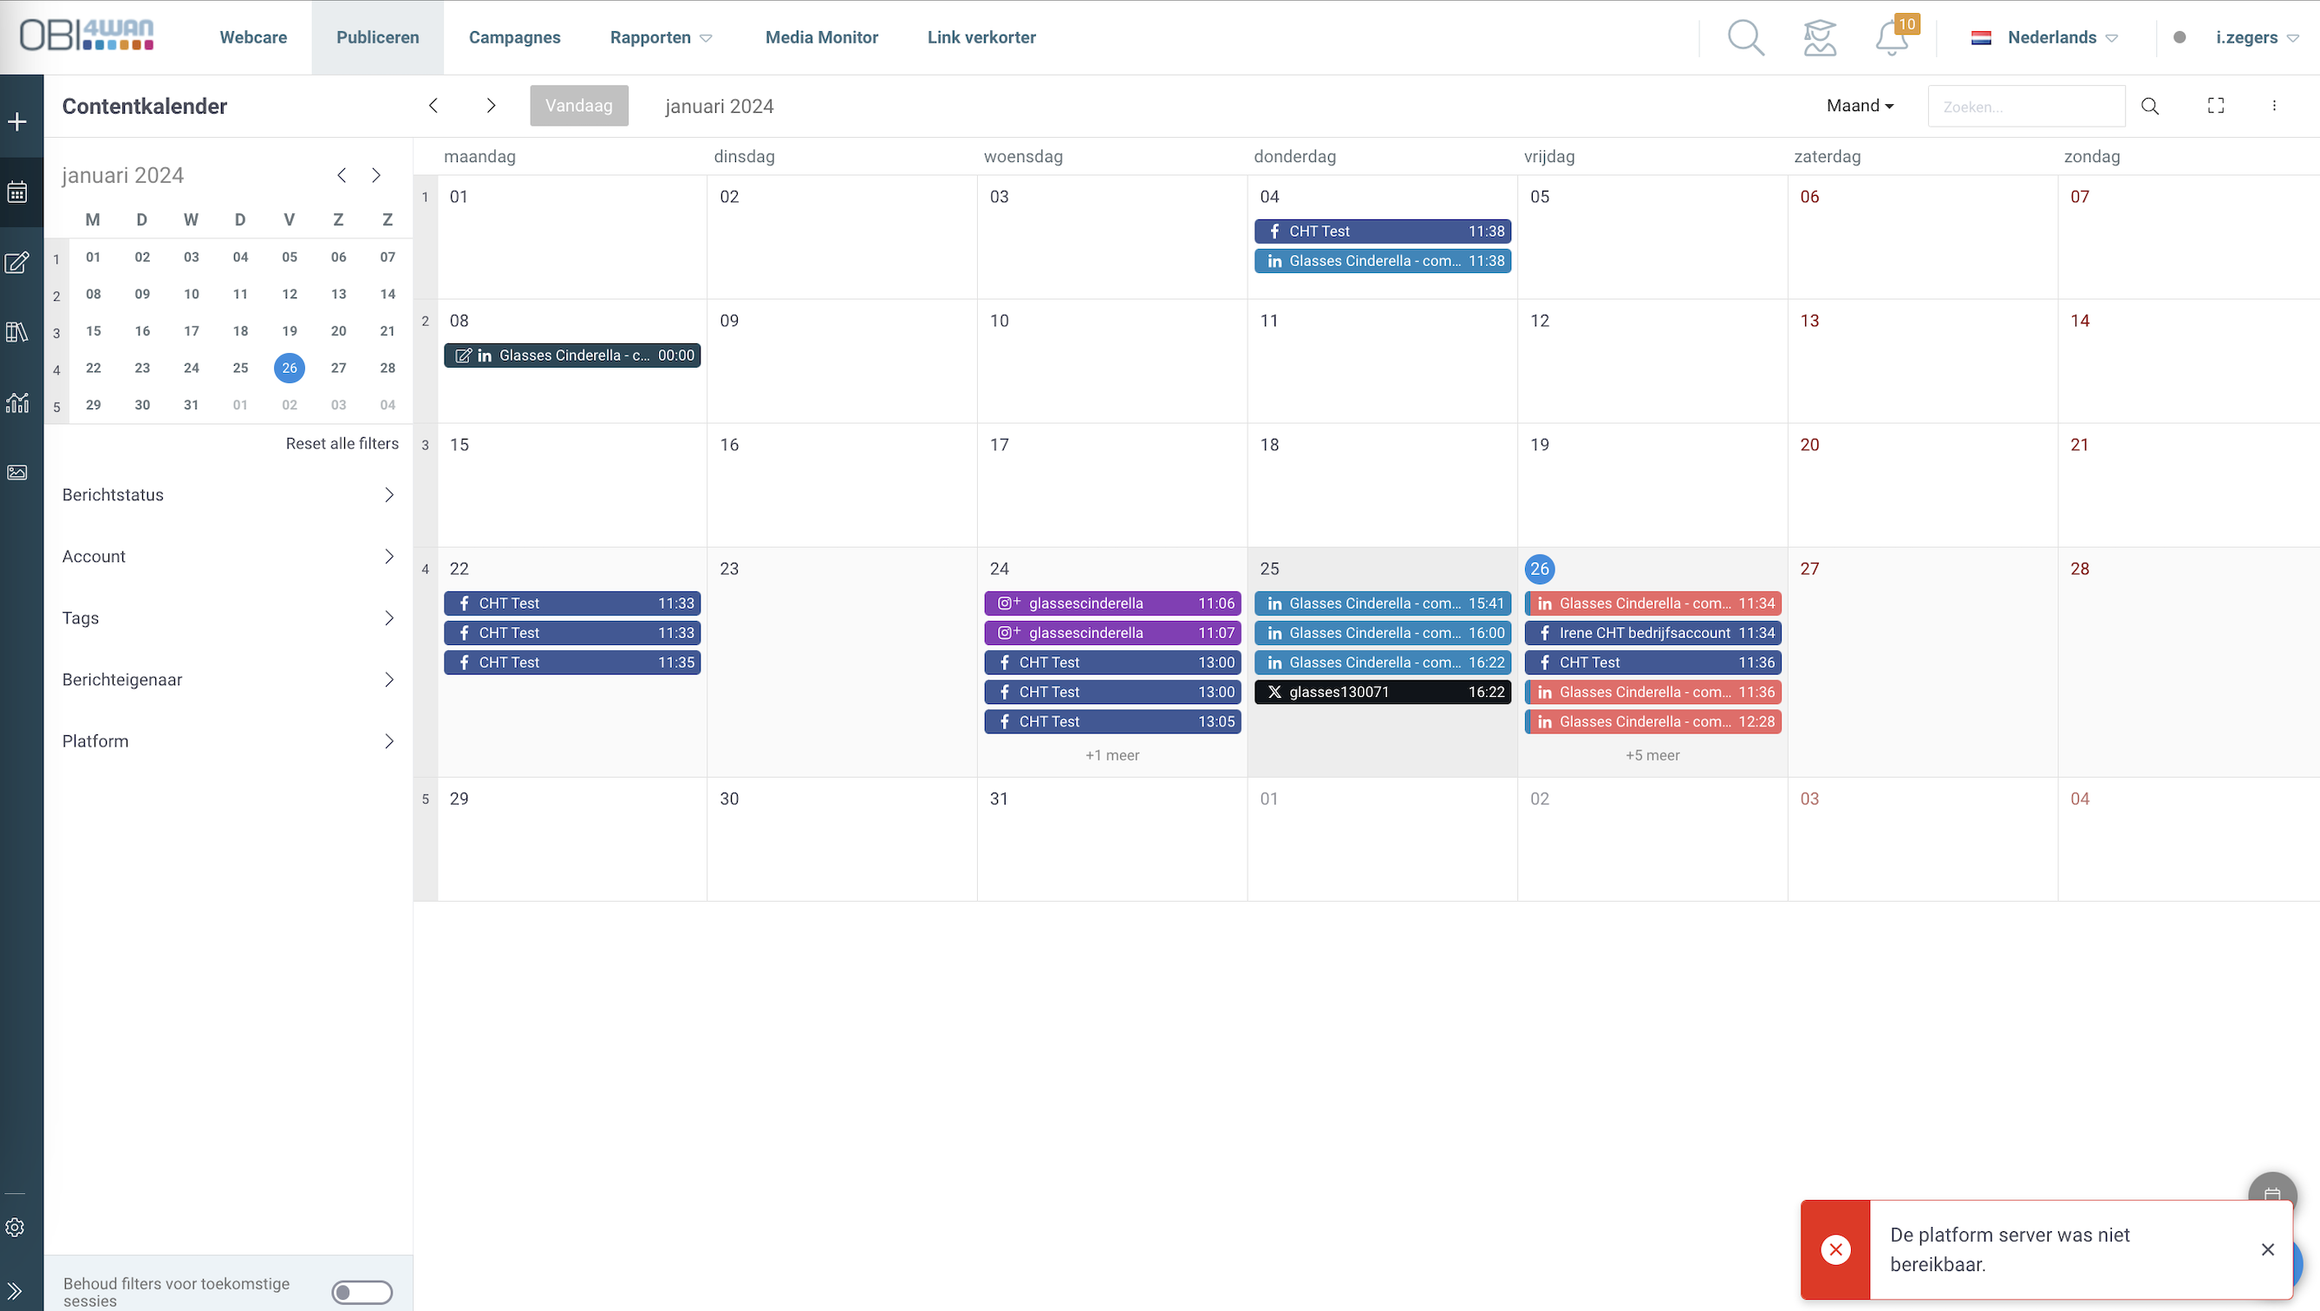Open draft LinkedIn post on 08 at 00:00
This screenshot has height=1311, width=2320.
tap(572, 355)
